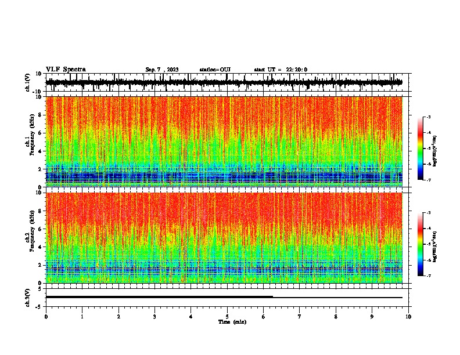
Task: Click the ch.2 spectrogram plot
Action: point(224,238)
